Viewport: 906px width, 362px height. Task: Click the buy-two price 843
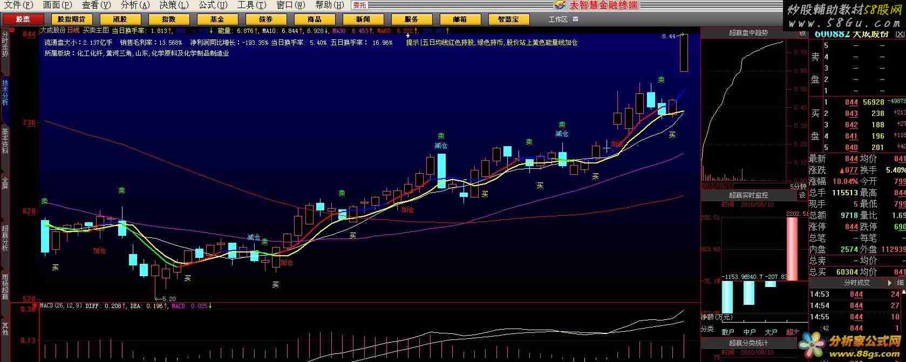tap(851, 114)
